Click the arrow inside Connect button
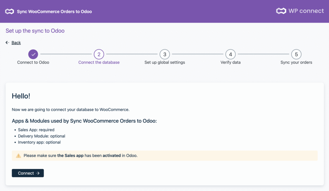 [38, 173]
